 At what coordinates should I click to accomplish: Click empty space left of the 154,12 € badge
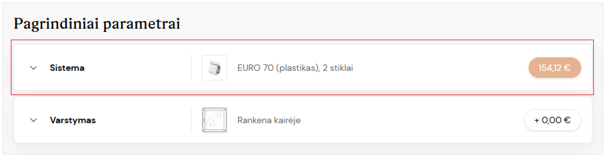pos(442,68)
